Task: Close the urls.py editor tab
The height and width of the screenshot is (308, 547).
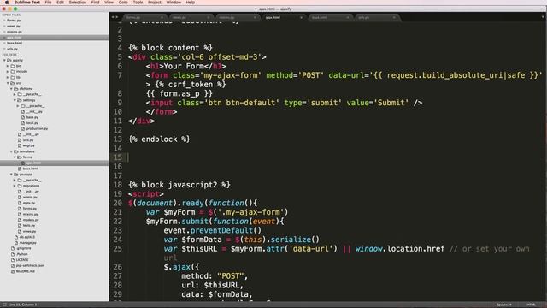Action: point(394,17)
